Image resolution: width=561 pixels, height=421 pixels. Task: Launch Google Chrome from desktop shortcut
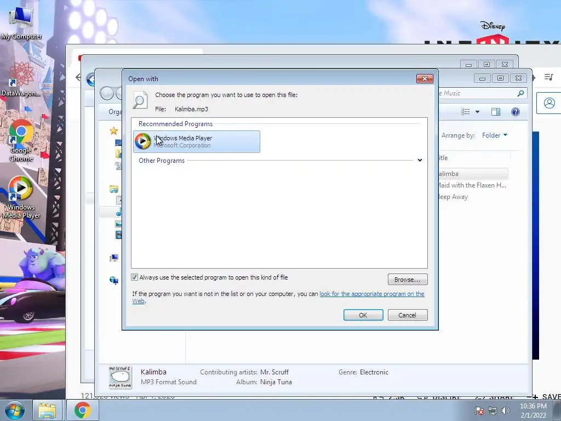point(21,141)
